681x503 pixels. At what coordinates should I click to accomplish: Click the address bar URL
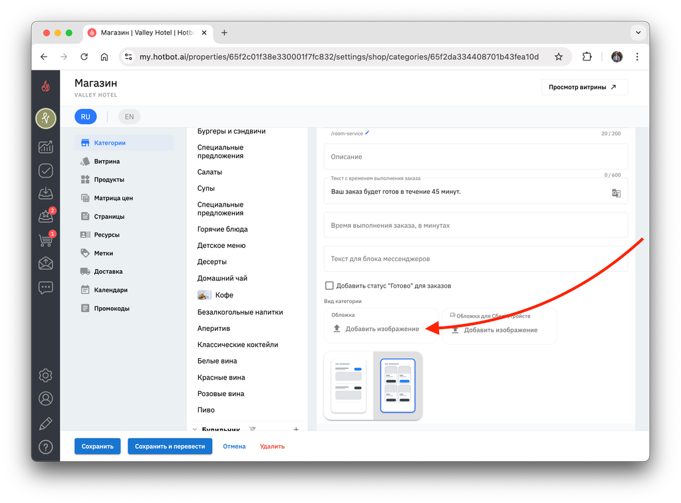tap(339, 57)
